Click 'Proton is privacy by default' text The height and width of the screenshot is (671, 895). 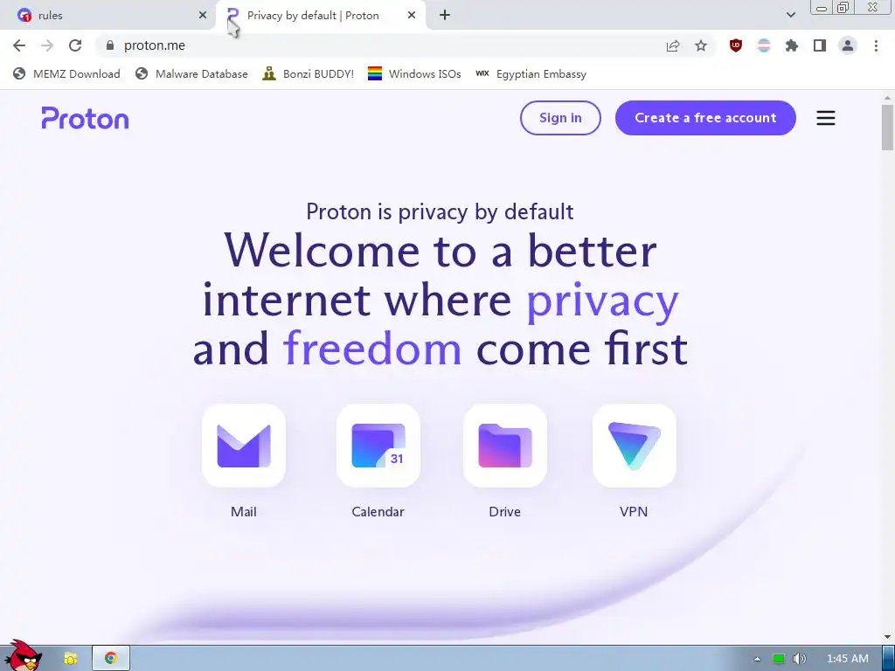441,212
